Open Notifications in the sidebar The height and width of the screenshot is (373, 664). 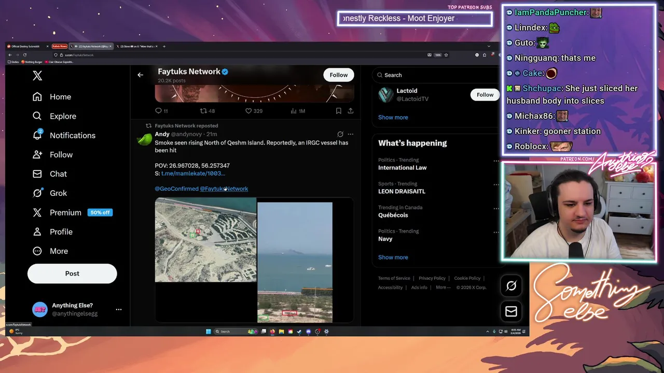(64, 135)
